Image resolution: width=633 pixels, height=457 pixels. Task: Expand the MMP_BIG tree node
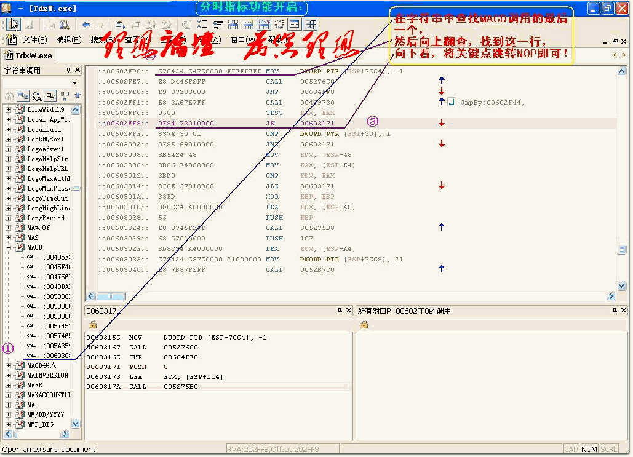coord(8,424)
